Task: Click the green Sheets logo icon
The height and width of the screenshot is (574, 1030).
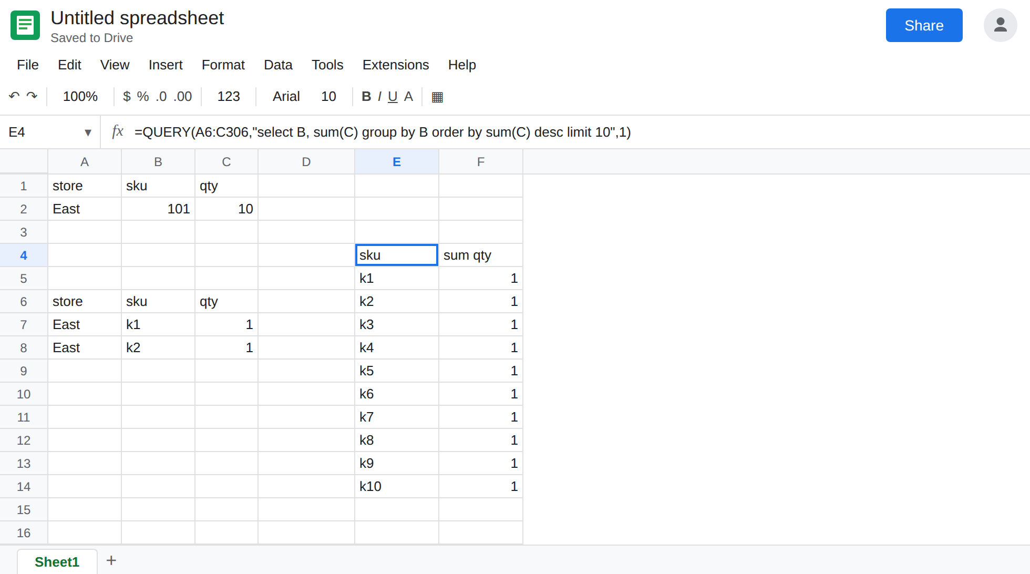Action: [x=25, y=25]
